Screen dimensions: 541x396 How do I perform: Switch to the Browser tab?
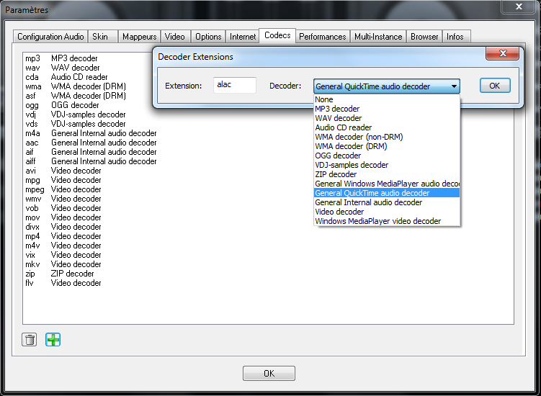[424, 37]
